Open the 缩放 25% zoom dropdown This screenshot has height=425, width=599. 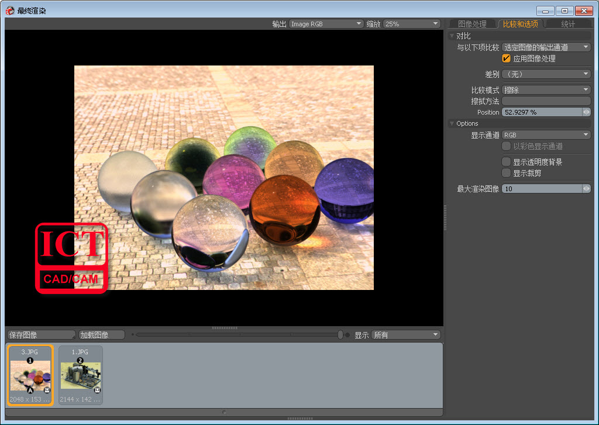click(411, 24)
